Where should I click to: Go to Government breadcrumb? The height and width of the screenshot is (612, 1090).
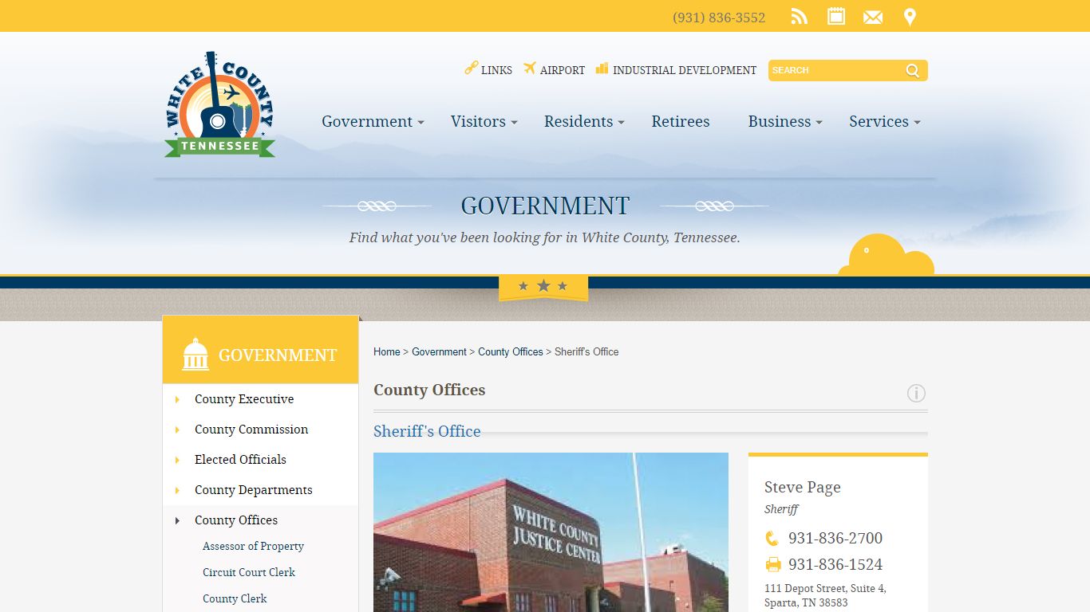(x=439, y=351)
